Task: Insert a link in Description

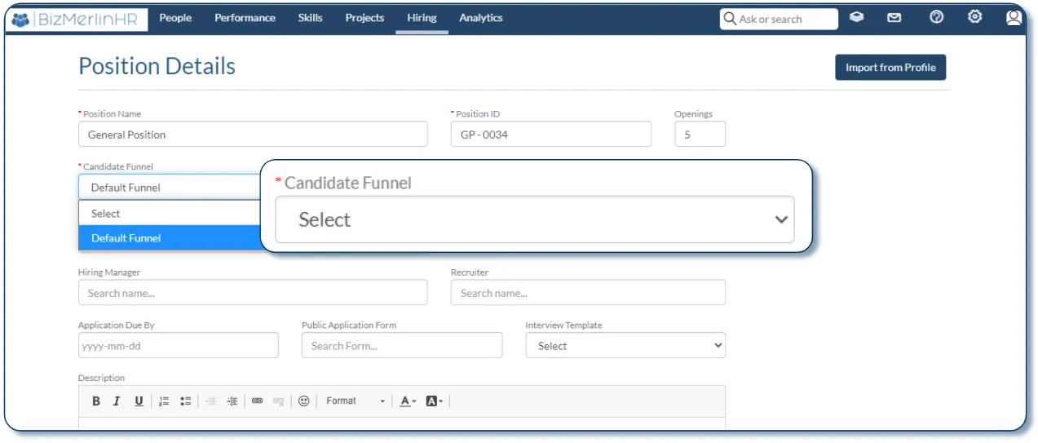Action: pyautogui.click(x=258, y=401)
